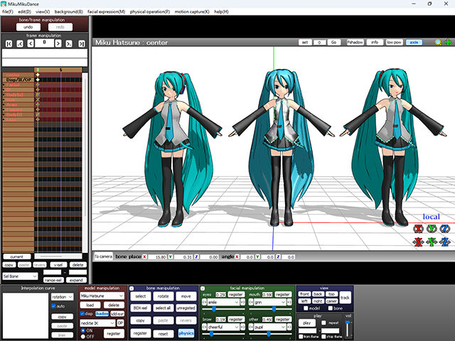Toggle the auto checkbox for interpolation curve
The width and height of the screenshot is (455, 341).
(53, 306)
